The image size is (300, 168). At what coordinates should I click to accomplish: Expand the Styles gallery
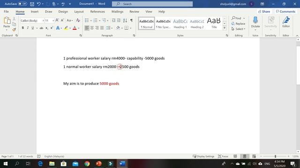[x=225, y=28]
